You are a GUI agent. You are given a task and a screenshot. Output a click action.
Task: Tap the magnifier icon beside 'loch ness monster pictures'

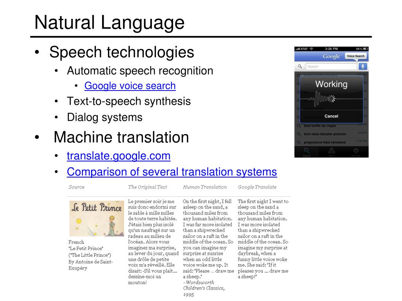(x=299, y=134)
